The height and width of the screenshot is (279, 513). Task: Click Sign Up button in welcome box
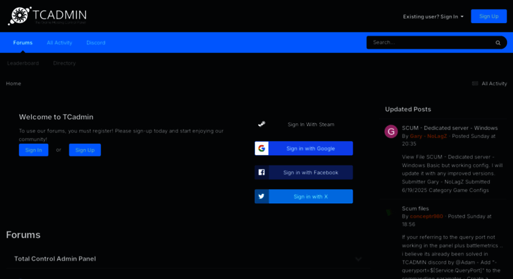[85, 150]
